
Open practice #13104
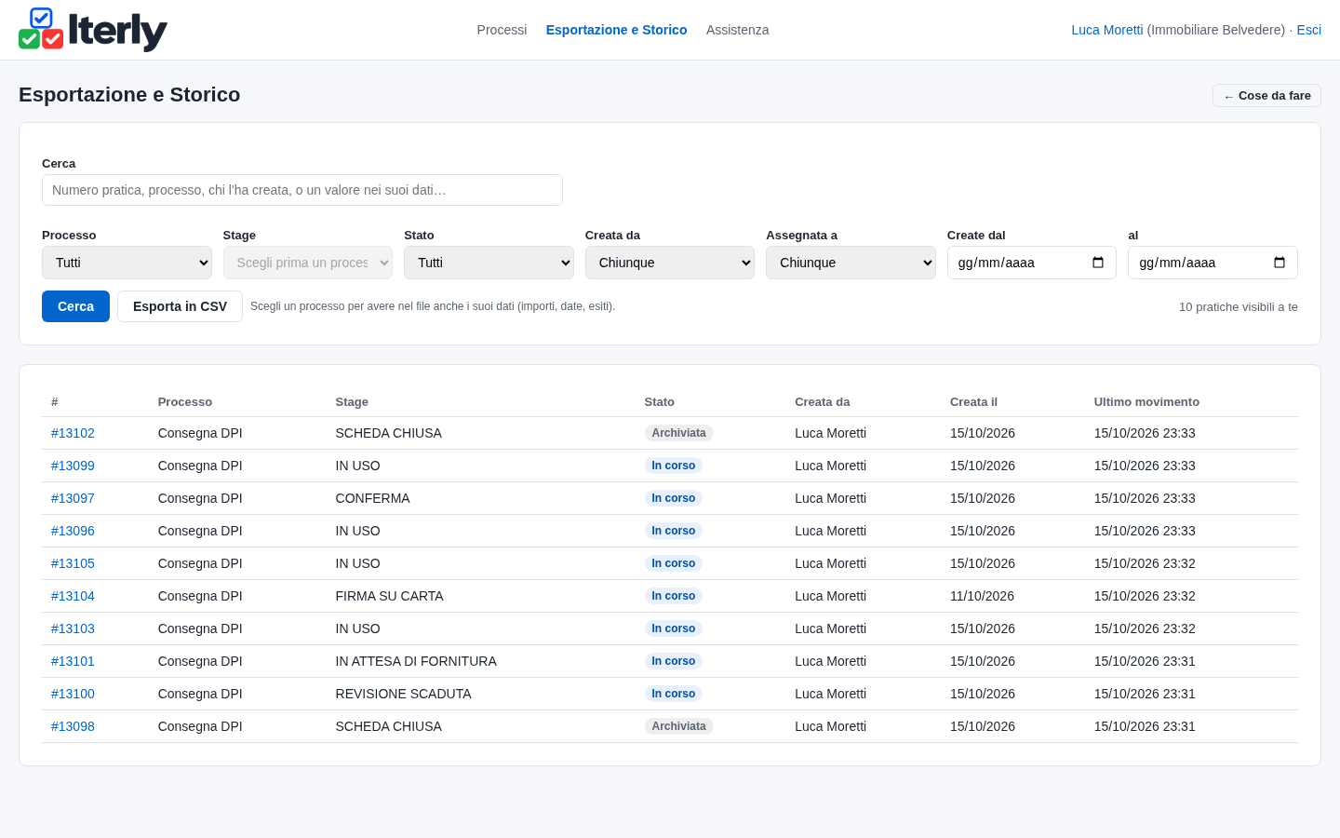(73, 596)
